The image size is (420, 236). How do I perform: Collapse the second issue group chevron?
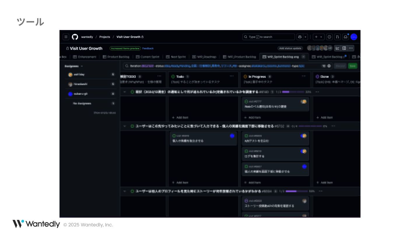click(x=125, y=126)
